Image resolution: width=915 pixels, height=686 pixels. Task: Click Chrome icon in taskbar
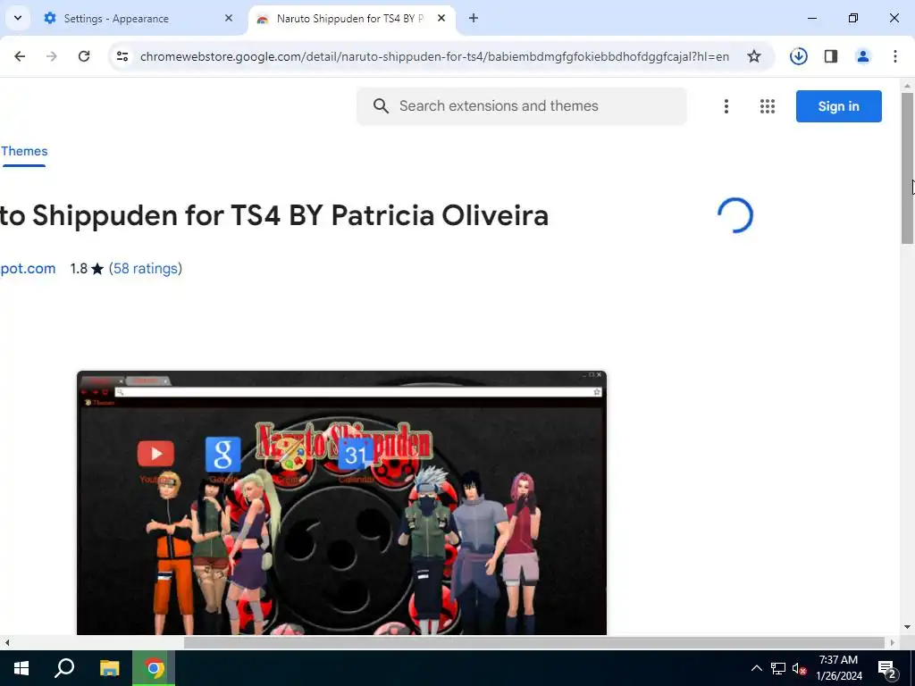pos(154,668)
